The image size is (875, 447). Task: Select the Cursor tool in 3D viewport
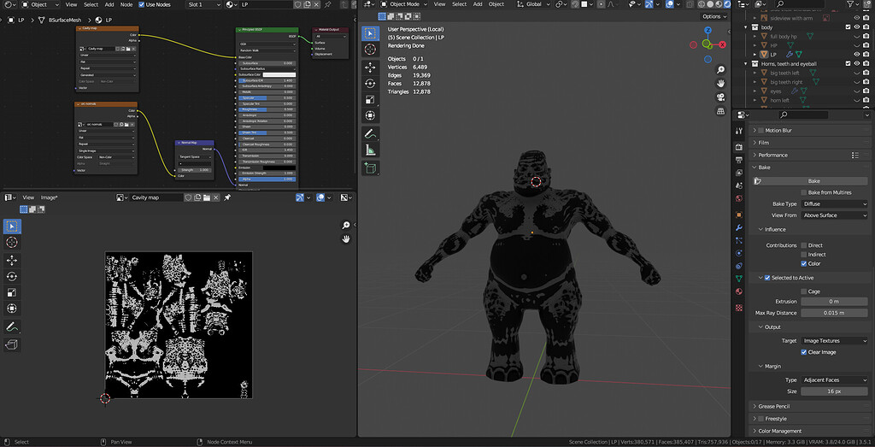pyautogui.click(x=370, y=50)
